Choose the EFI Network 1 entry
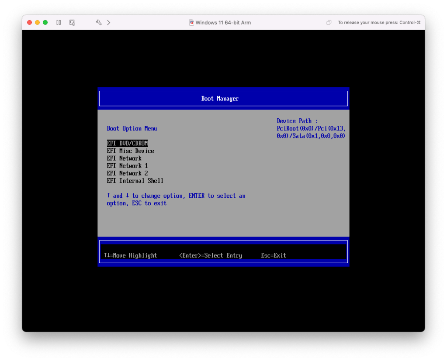The width and height of the screenshot is (447, 361). (x=127, y=165)
